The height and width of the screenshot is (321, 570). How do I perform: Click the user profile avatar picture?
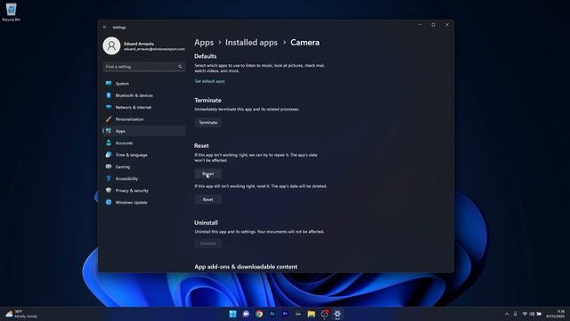(x=111, y=45)
